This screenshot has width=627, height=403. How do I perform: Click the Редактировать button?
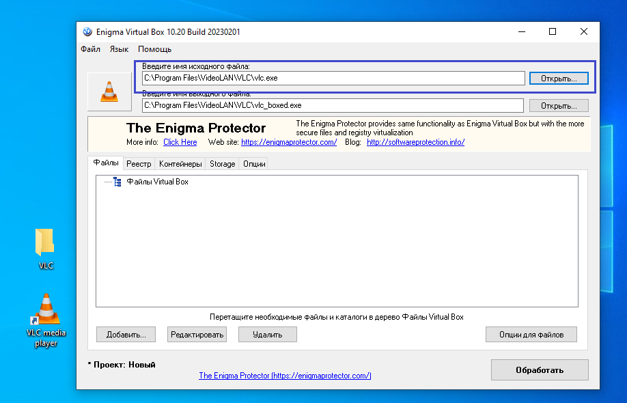pyautogui.click(x=197, y=335)
